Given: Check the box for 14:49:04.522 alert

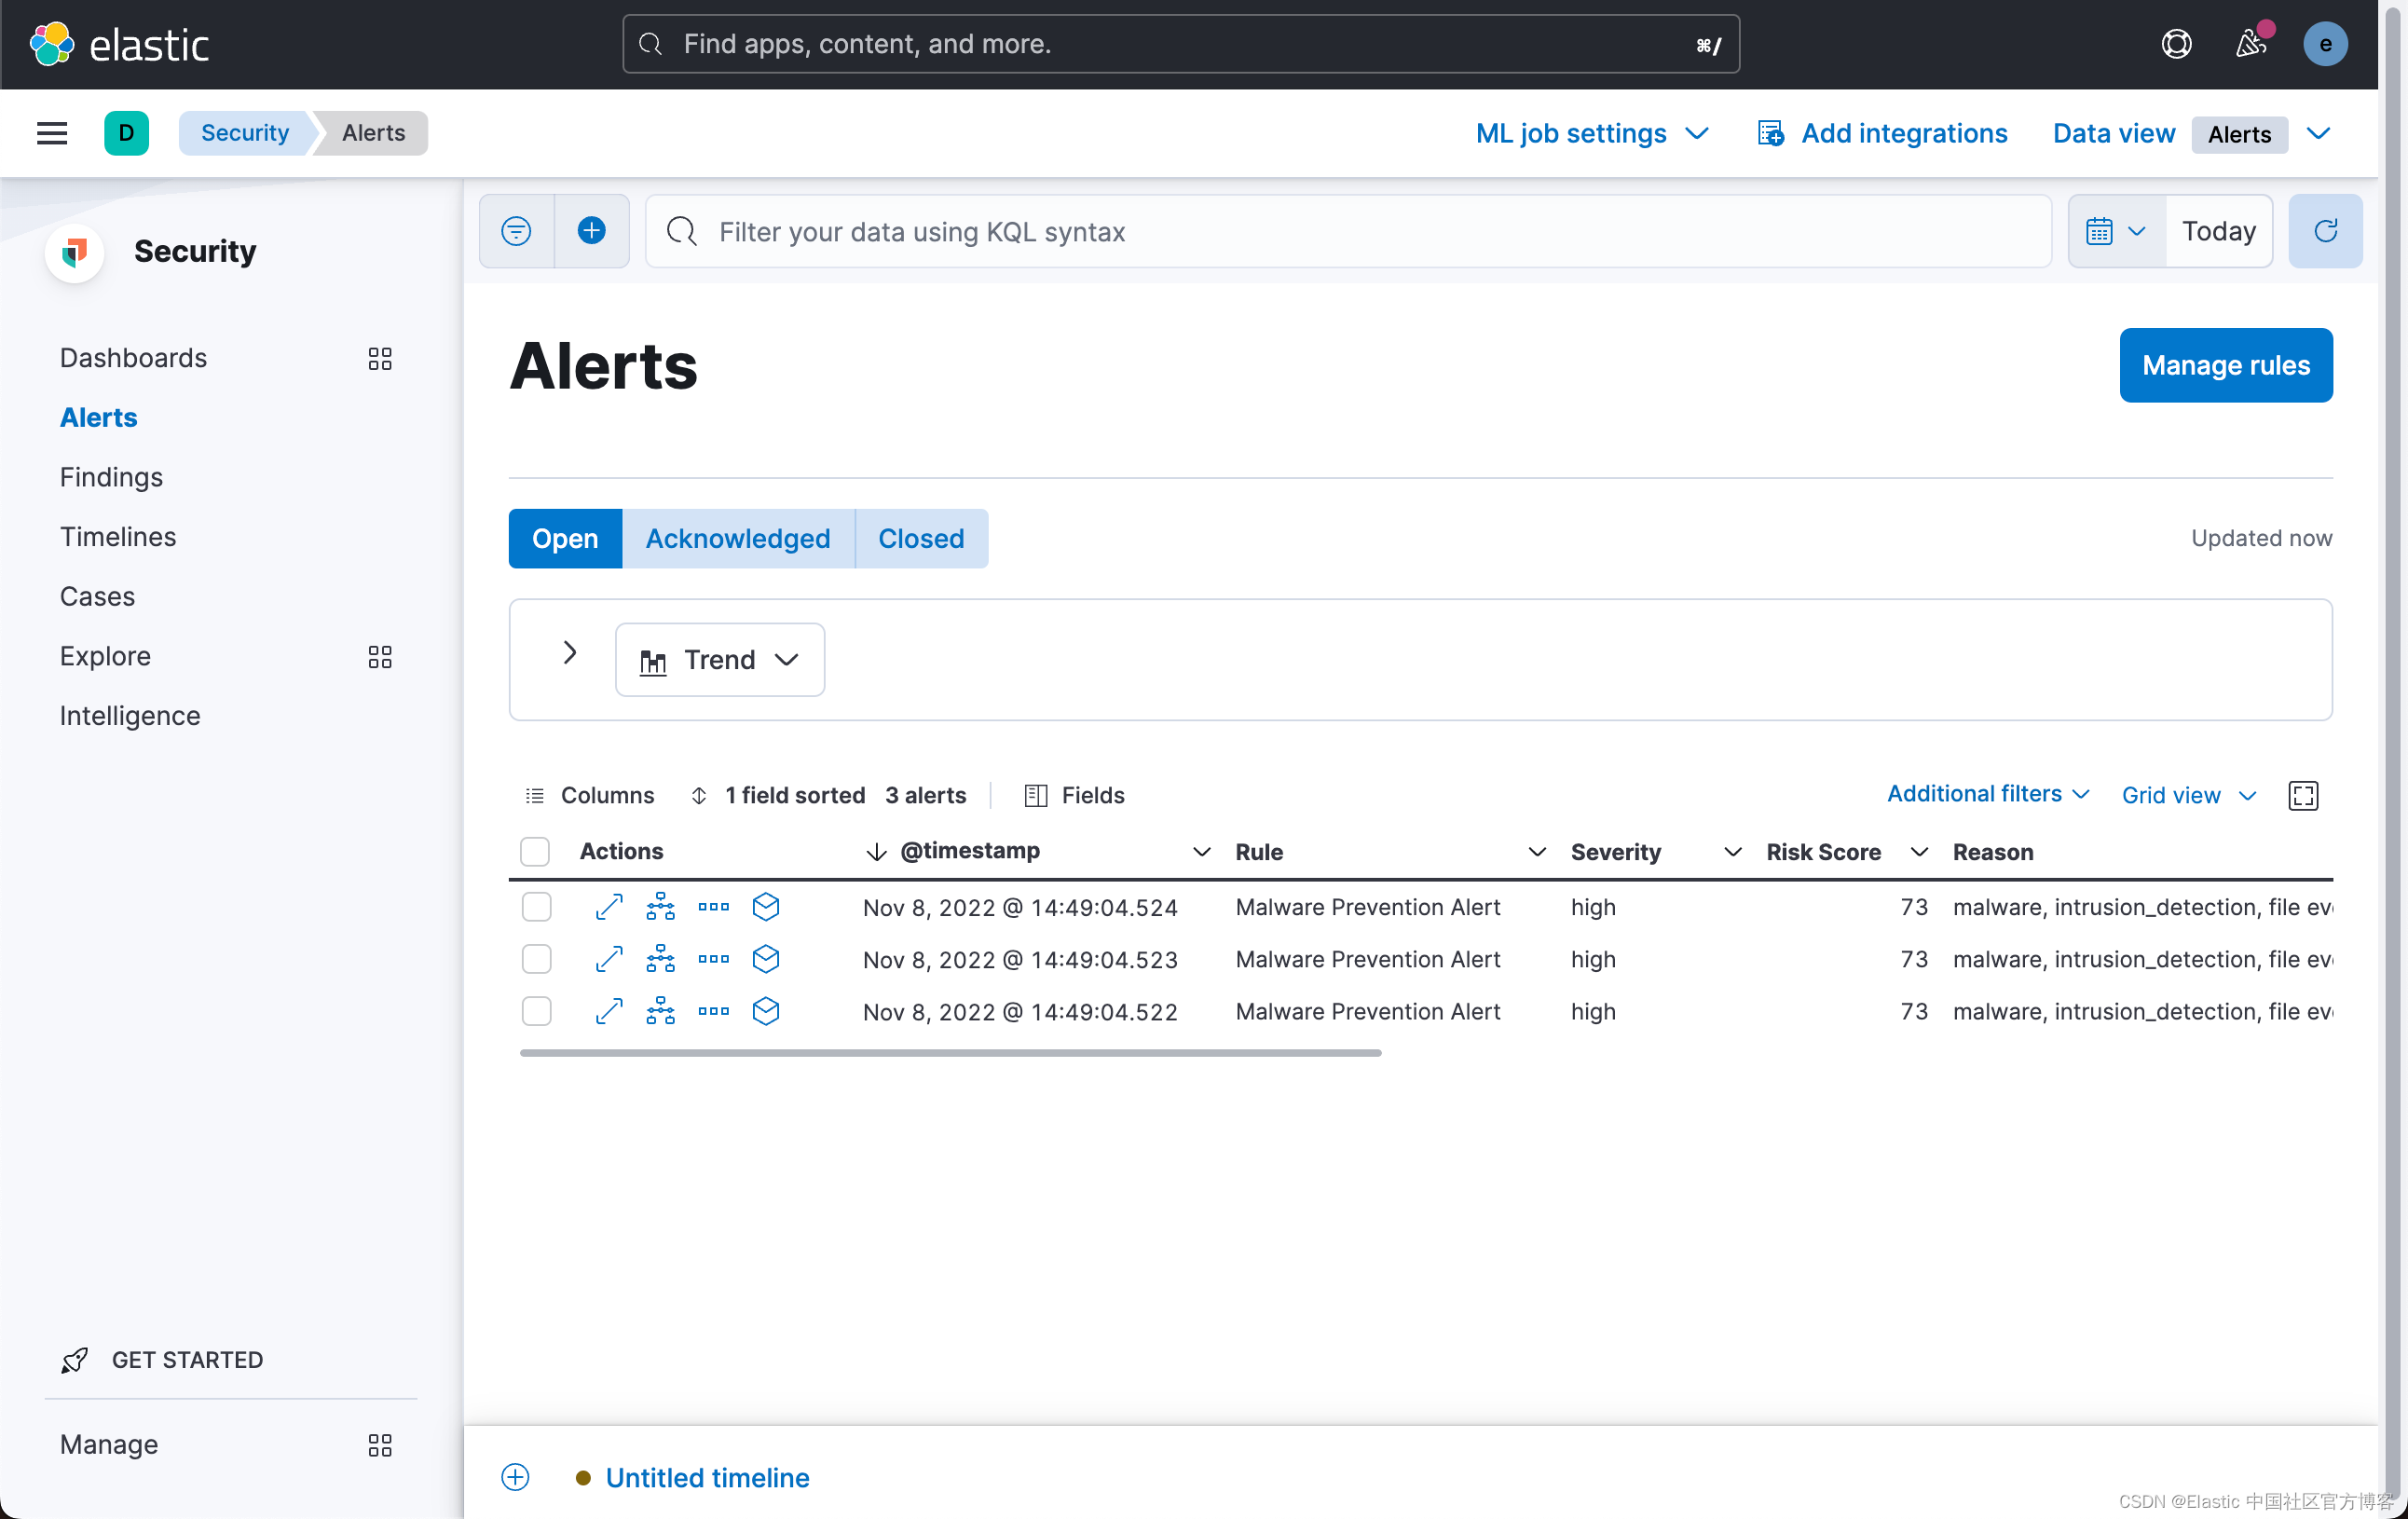Looking at the screenshot, I should (x=537, y=1011).
